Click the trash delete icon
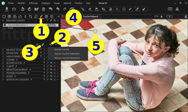Image resolution: width=188 pixels, height=112 pixels. pyautogui.click(x=44, y=9)
